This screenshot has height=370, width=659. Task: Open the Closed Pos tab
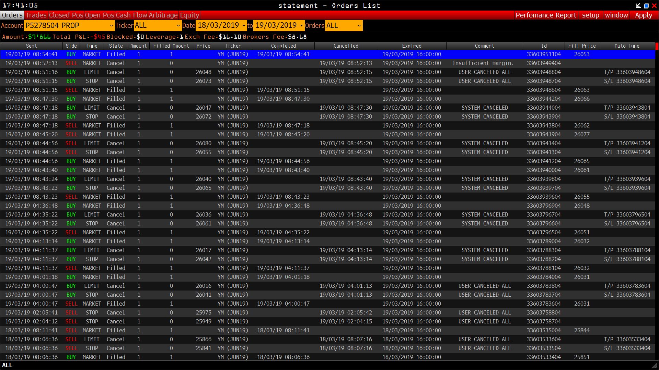click(66, 15)
